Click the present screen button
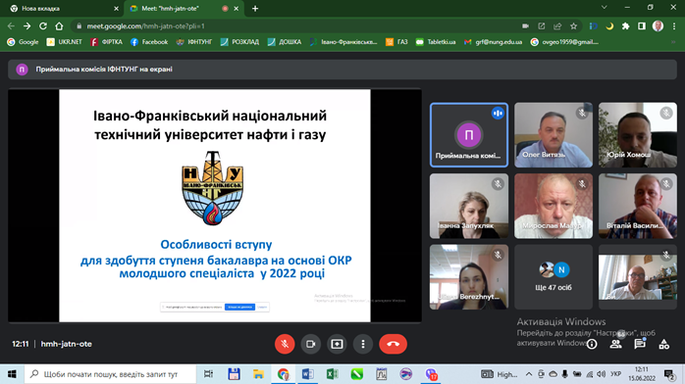 pyautogui.click(x=337, y=344)
